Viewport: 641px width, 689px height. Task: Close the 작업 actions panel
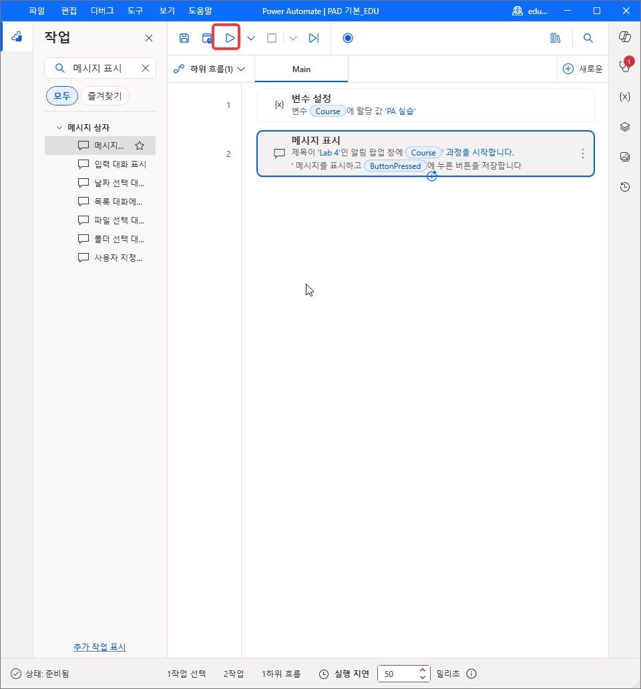[149, 38]
